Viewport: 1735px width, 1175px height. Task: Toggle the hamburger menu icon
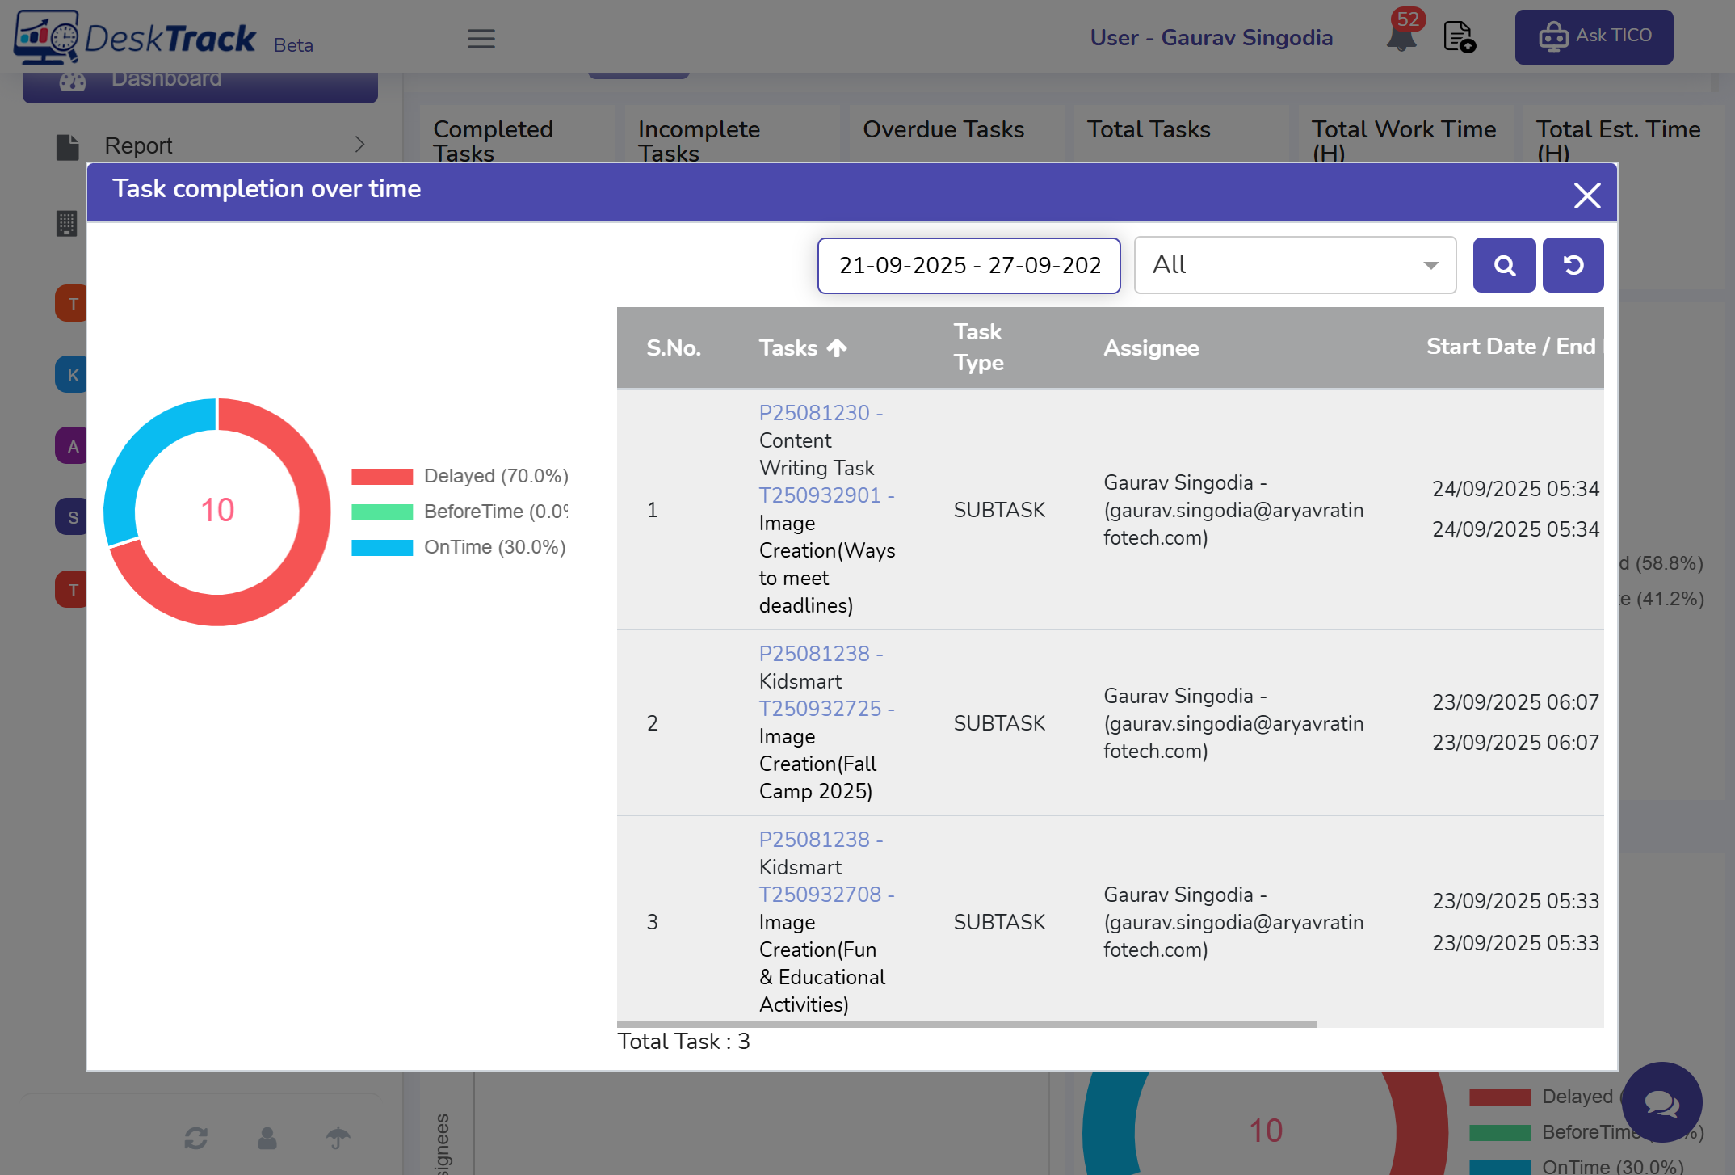pos(481,38)
